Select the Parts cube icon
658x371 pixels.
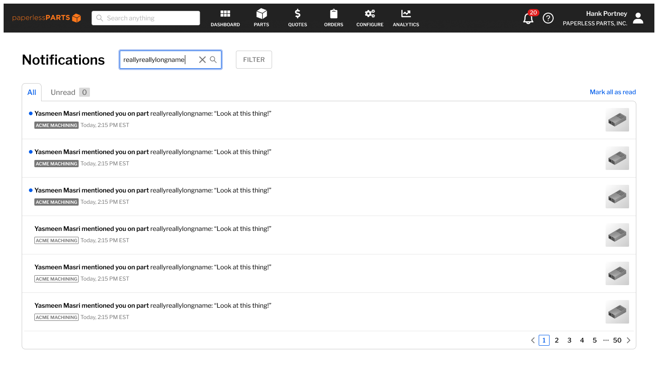[x=261, y=18]
